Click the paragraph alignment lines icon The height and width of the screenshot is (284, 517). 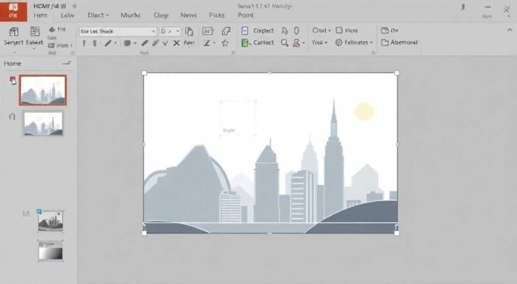[127, 43]
